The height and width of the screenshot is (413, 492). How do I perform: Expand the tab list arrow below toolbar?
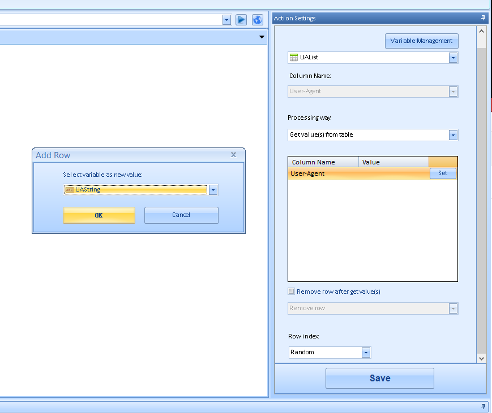coord(262,37)
